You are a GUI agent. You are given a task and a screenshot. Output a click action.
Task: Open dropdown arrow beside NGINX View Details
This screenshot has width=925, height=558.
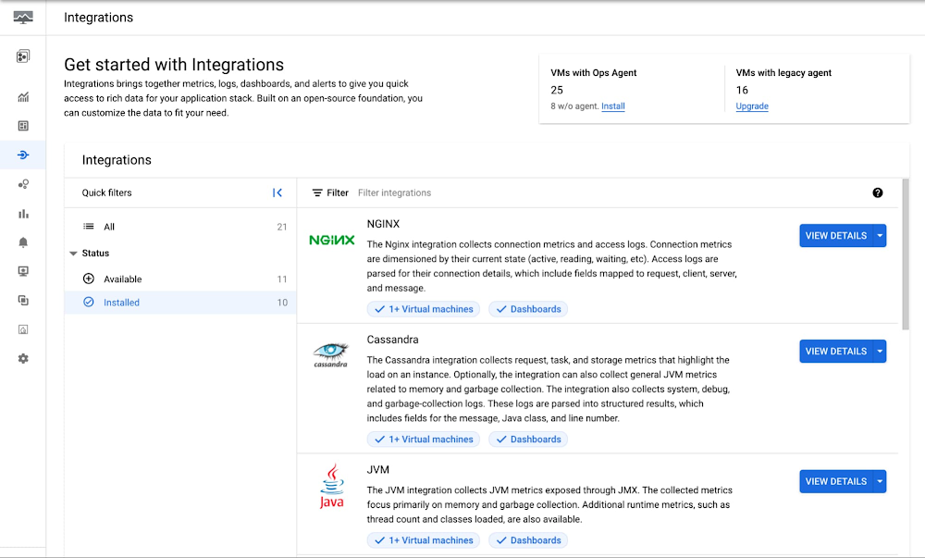pyautogui.click(x=880, y=236)
